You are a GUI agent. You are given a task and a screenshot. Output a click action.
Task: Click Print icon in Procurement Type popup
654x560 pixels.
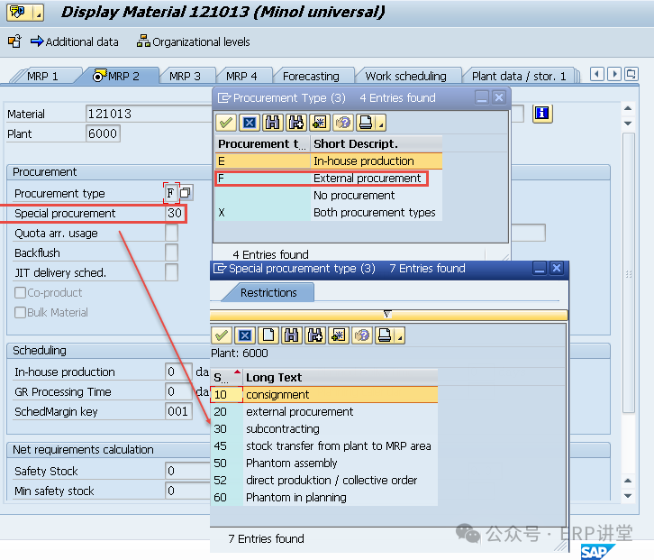(366, 123)
